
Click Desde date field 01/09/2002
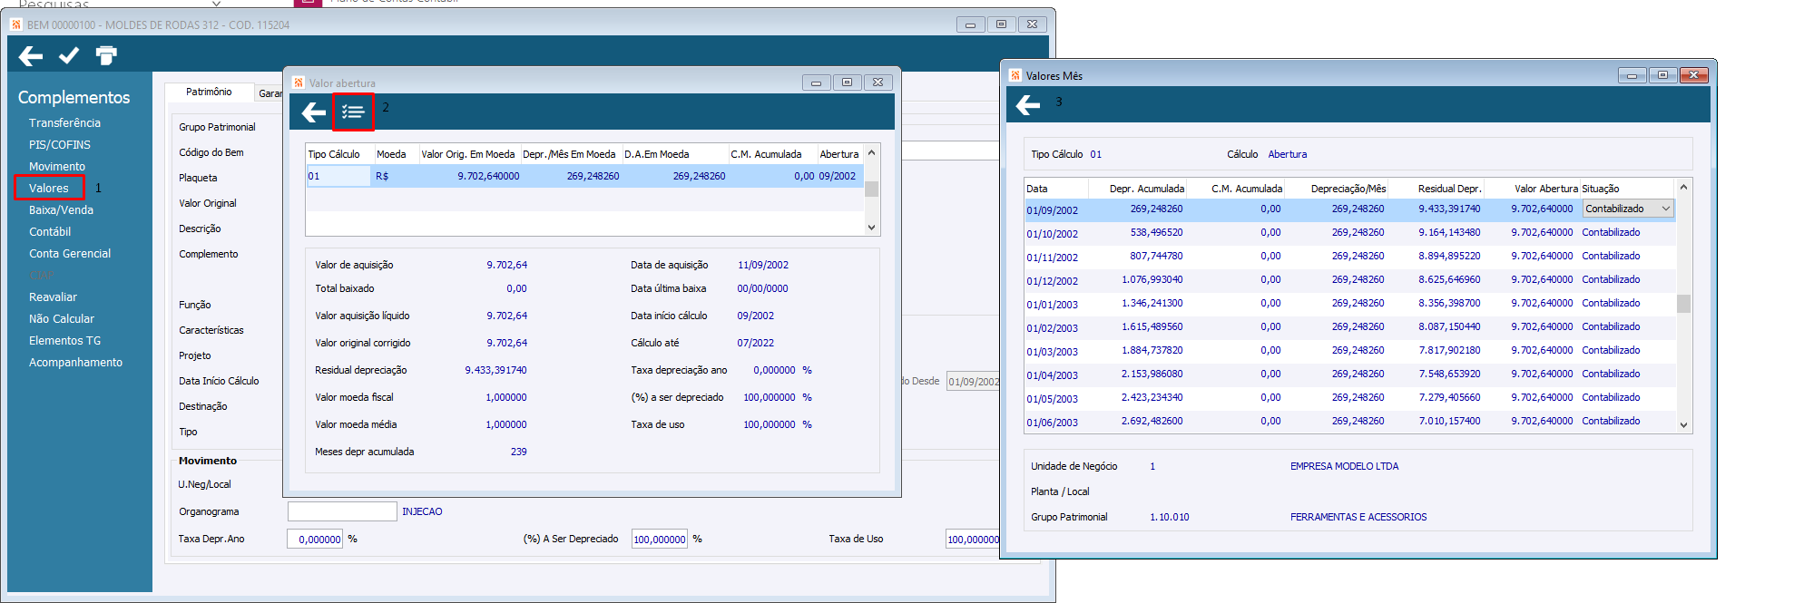point(973,382)
